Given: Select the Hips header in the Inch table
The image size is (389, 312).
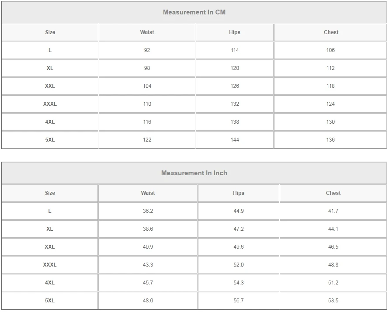Looking at the screenshot, I should (239, 193).
